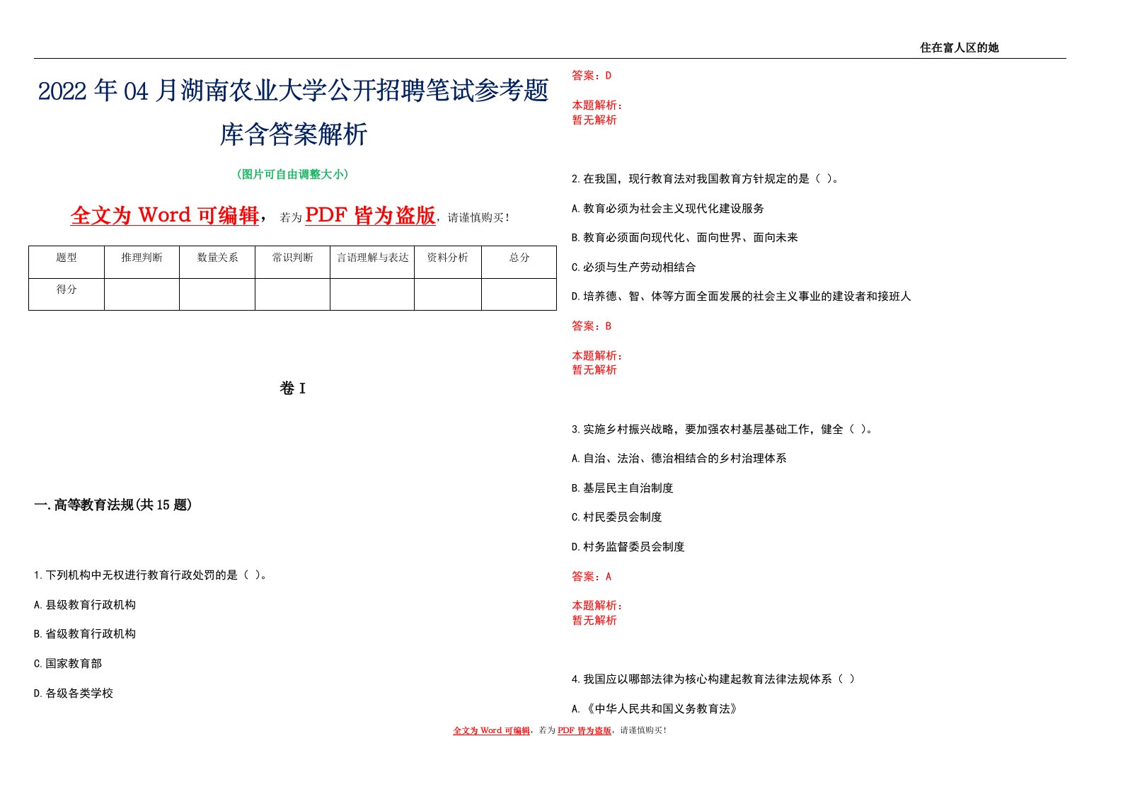Click the section heading 卷 I
The image size is (1123, 794).
292,388
